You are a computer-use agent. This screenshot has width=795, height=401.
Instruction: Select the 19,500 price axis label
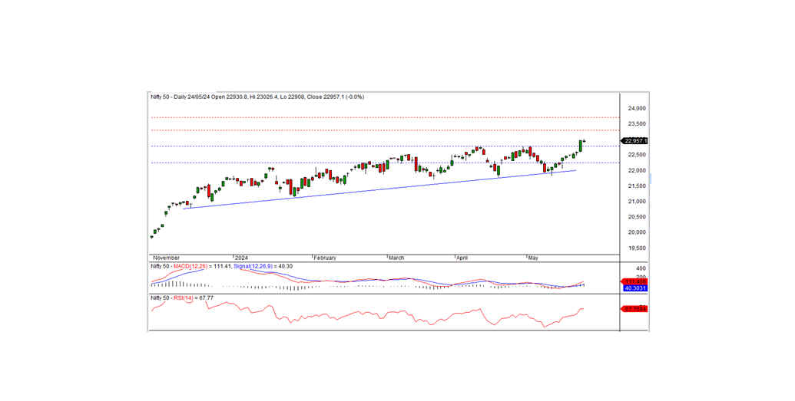coord(636,248)
